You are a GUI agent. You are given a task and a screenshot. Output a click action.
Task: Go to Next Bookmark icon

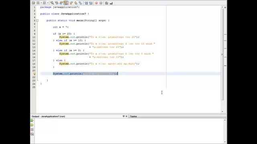76,3
